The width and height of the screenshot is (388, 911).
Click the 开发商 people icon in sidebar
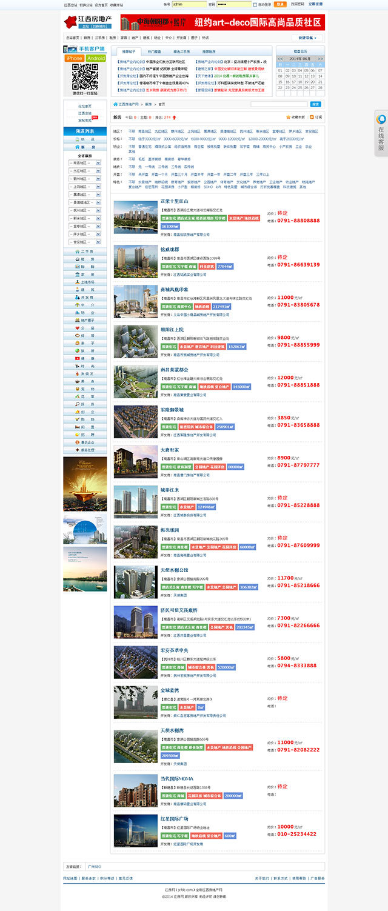pos(77,297)
